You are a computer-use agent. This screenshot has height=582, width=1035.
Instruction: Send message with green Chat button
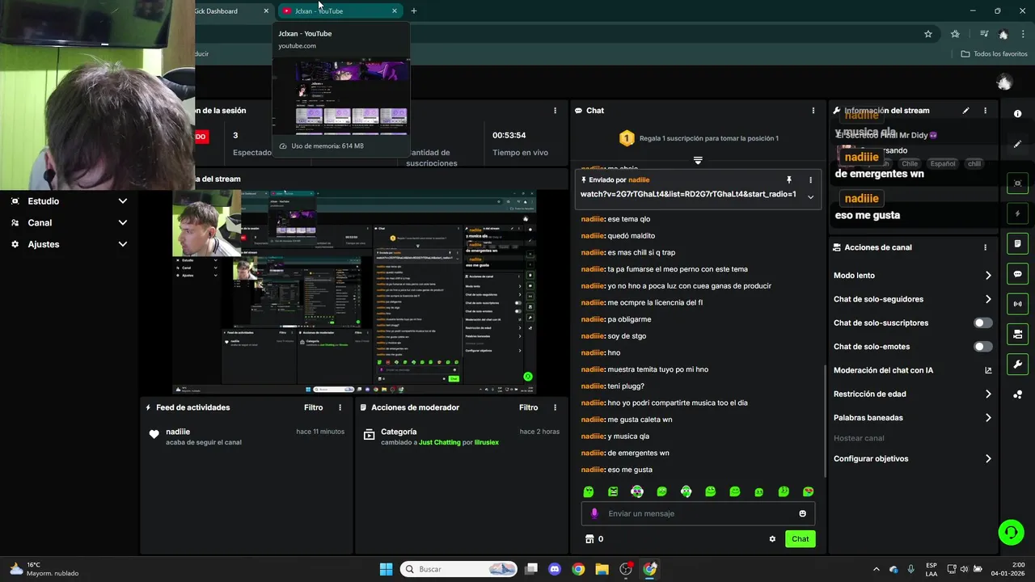coord(800,539)
